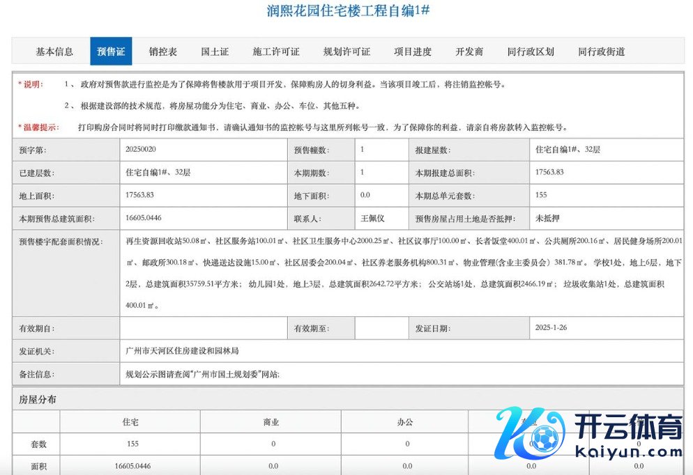Select the 预售证 tab

click(x=111, y=52)
